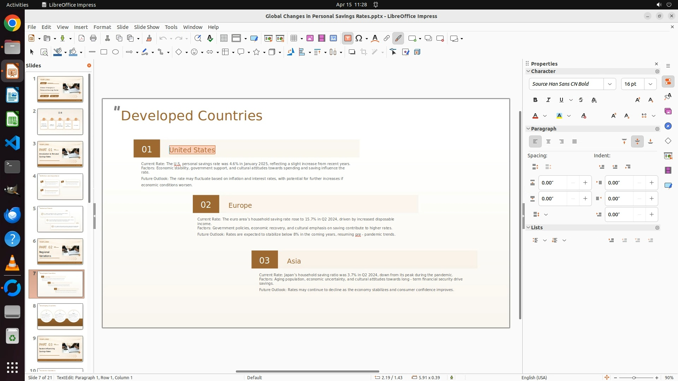Click the Insert Text Box icon
678x381 pixels.
click(347, 38)
